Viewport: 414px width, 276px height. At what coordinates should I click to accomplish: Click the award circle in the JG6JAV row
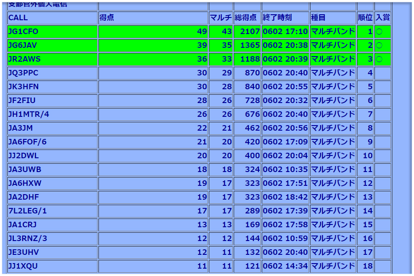point(379,46)
